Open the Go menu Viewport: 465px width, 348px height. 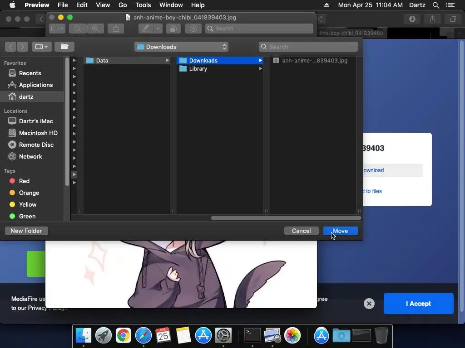123,5
